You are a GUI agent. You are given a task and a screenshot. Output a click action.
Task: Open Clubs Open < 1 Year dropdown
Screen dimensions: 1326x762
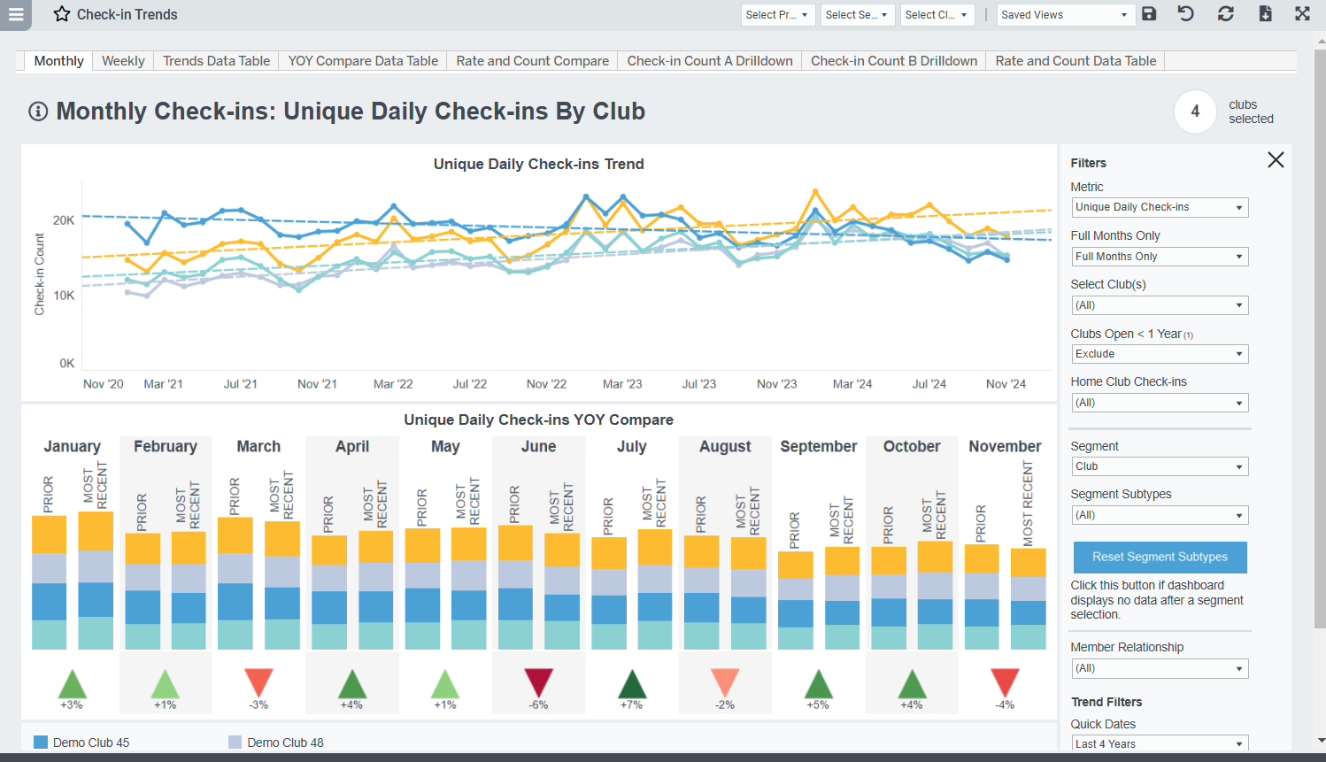[x=1160, y=354]
